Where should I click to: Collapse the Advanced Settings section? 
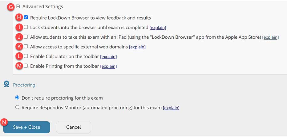coord(18,6)
